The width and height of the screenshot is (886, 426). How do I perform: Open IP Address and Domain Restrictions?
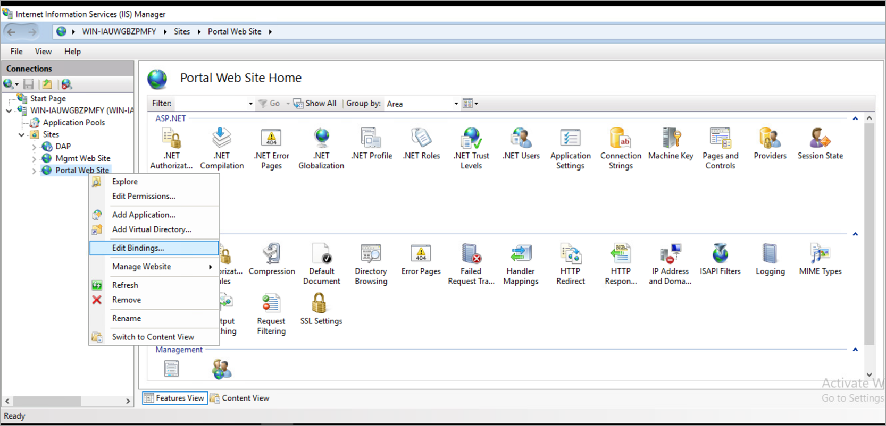click(670, 265)
